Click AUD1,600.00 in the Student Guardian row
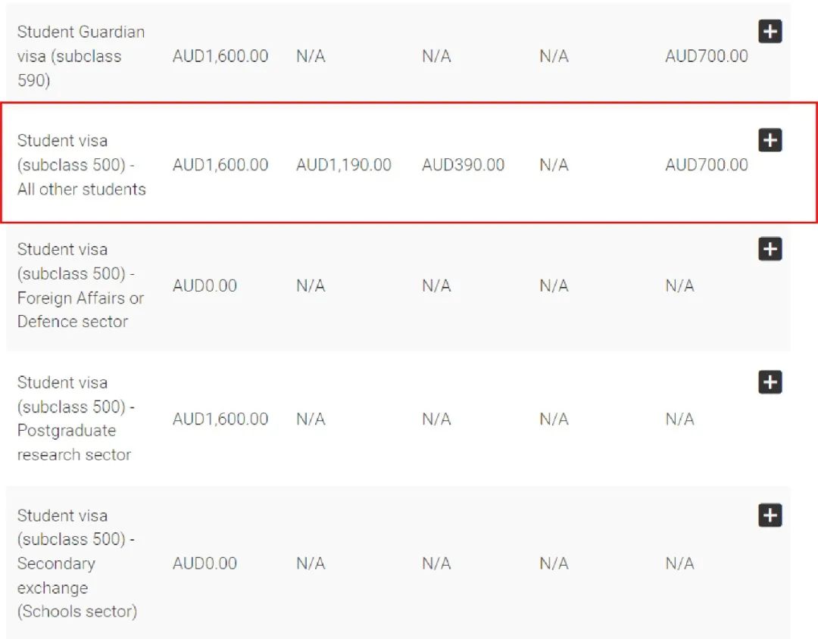 (x=220, y=56)
